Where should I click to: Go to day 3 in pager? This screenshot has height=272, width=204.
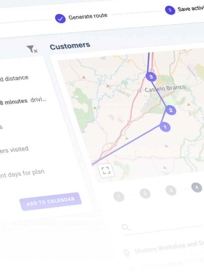(x=171, y=190)
